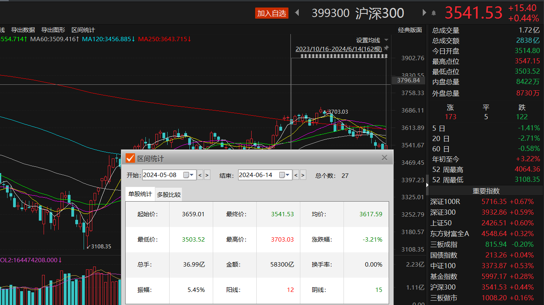Step end date forward one day
This screenshot has height=305, width=544.
[303, 175]
